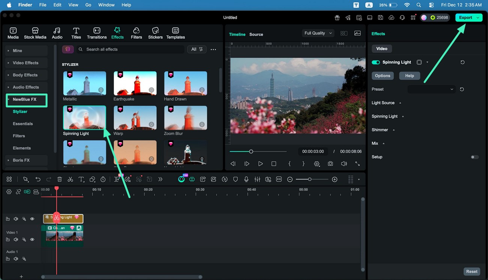This screenshot has width=488, height=280.
Task: Open the voiceover recording microphone tool
Action: click(246, 179)
